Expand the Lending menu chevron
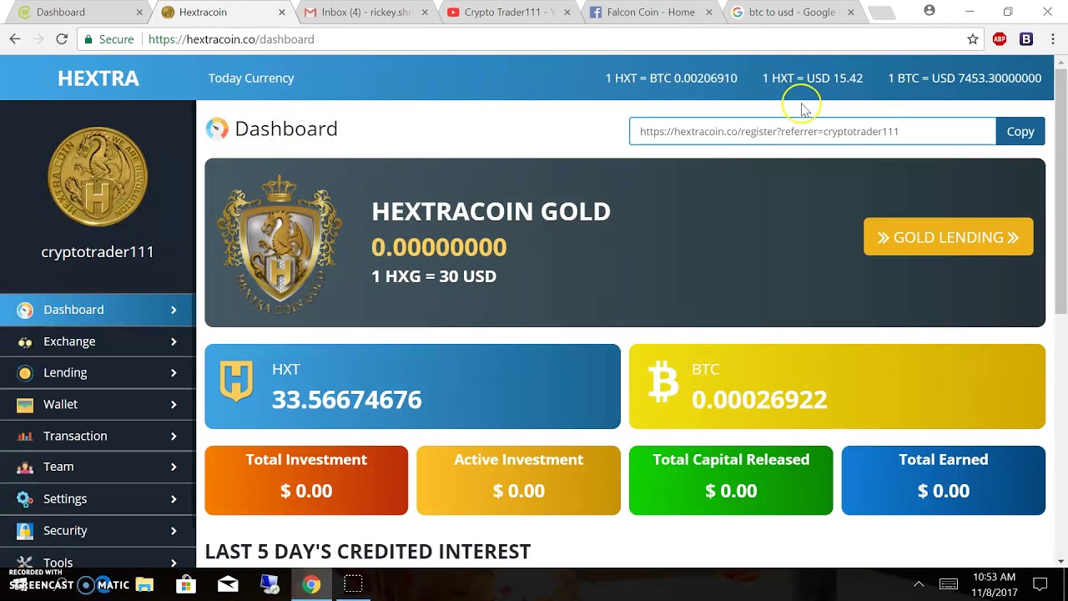Screen dimensions: 1068x601 174,373
